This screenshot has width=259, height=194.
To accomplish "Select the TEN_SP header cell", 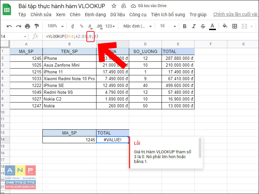I will [69, 51].
